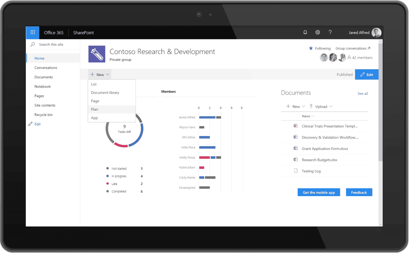
Task: Click Emily Perez's red late bar
Action: tap(204, 158)
